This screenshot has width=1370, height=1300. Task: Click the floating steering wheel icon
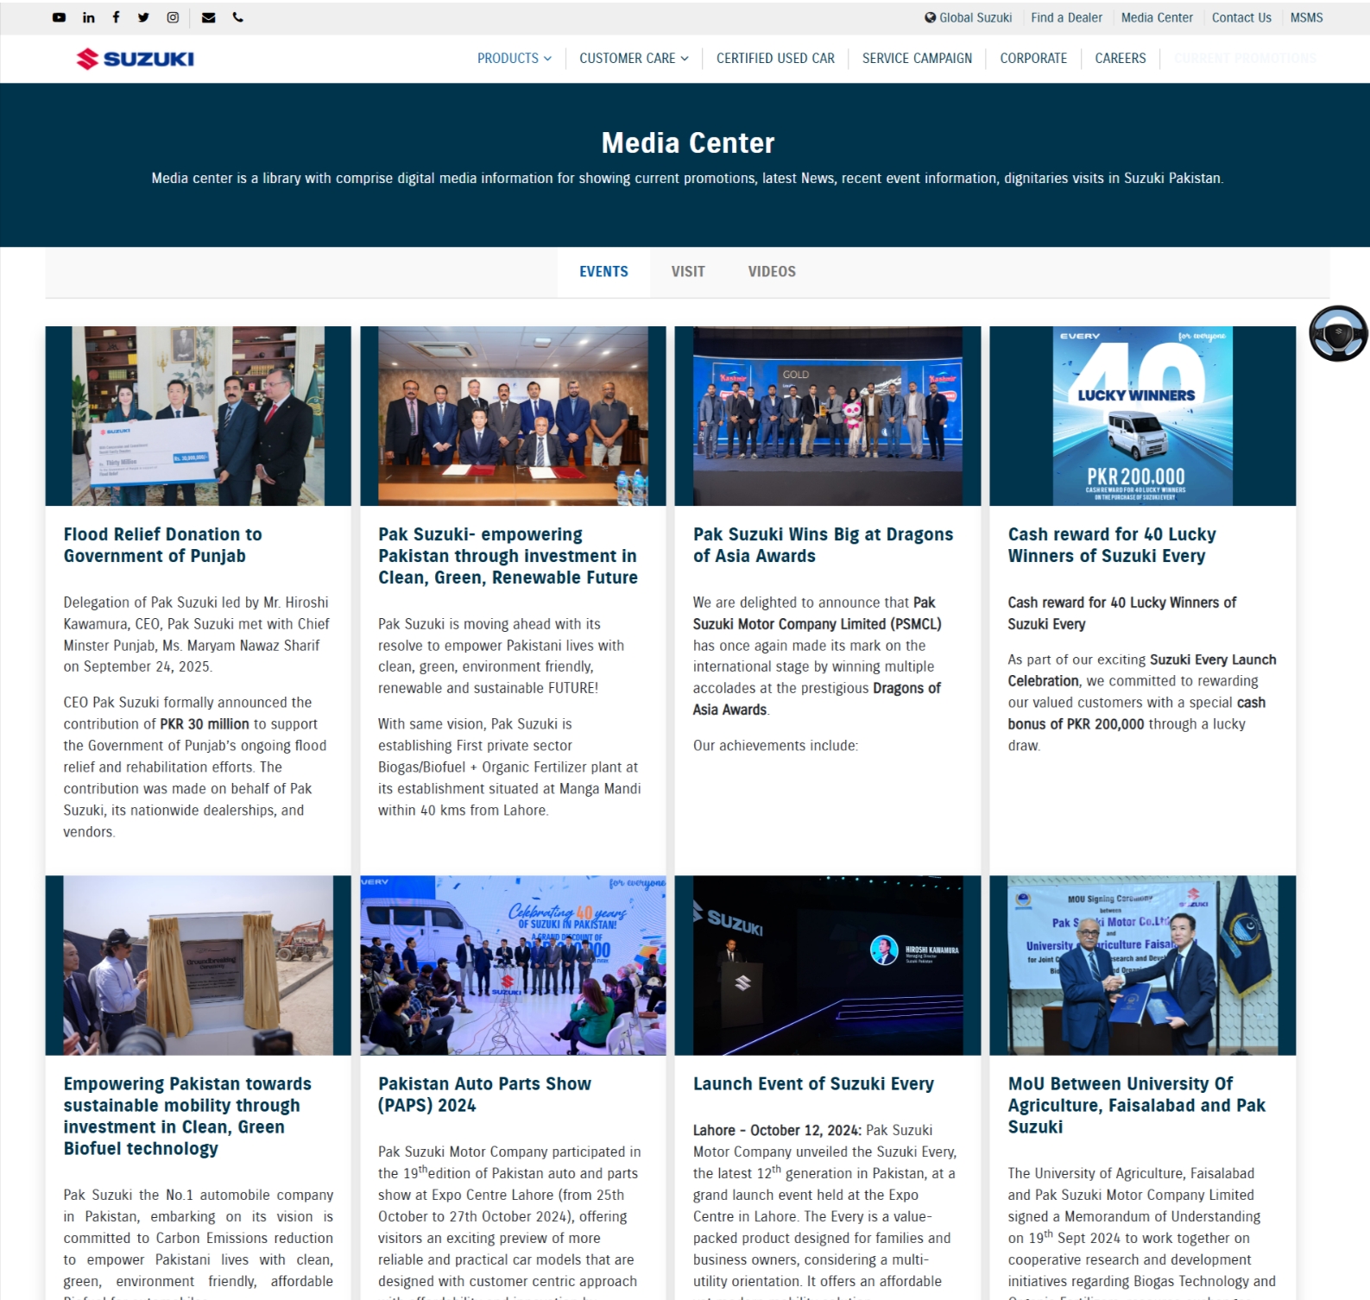1337,333
